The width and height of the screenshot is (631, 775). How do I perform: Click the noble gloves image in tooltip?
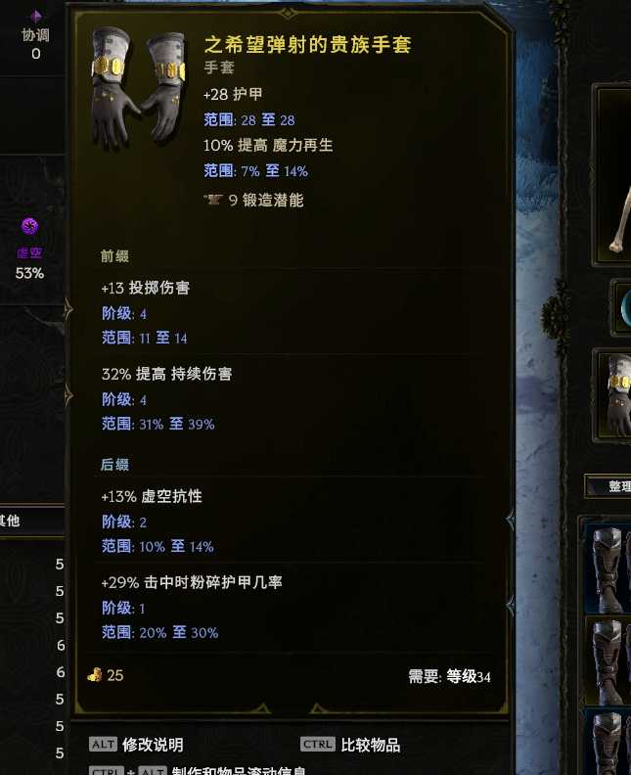click(138, 89)
